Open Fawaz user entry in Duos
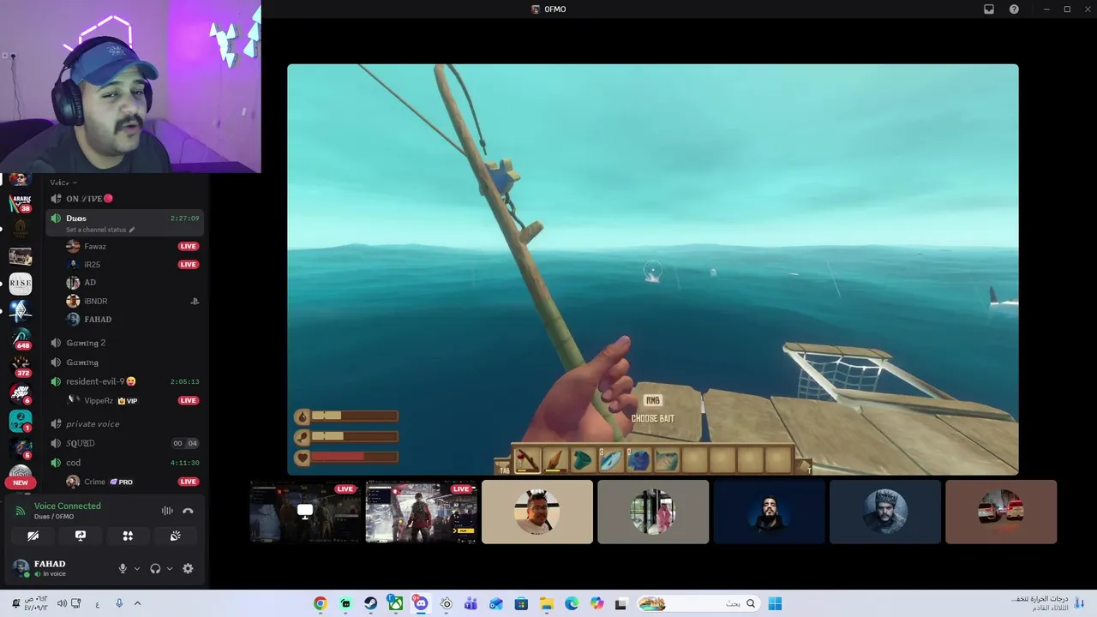Viewport: 1097px width, 617px height. [x=132, y=247]
